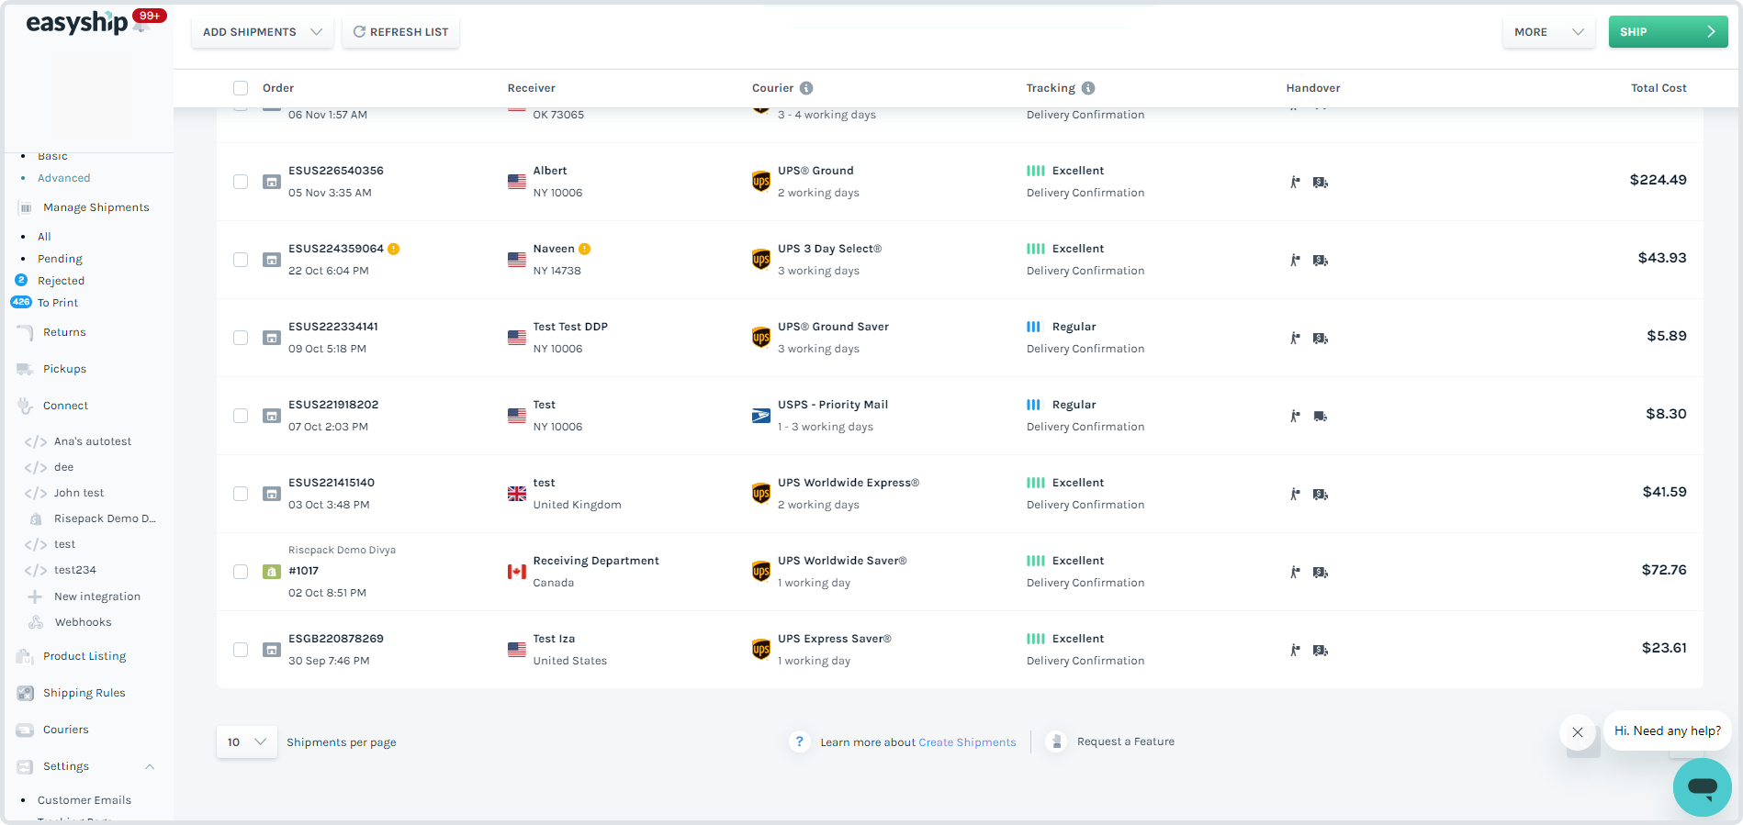The height and width of the screenshot is (825, 1743).
Task: Click the green Ship button
Action: pos(1668,32)
